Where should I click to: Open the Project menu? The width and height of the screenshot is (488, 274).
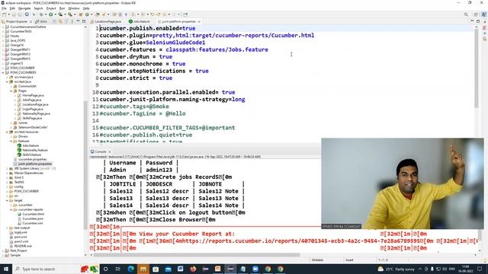[51, 8]
